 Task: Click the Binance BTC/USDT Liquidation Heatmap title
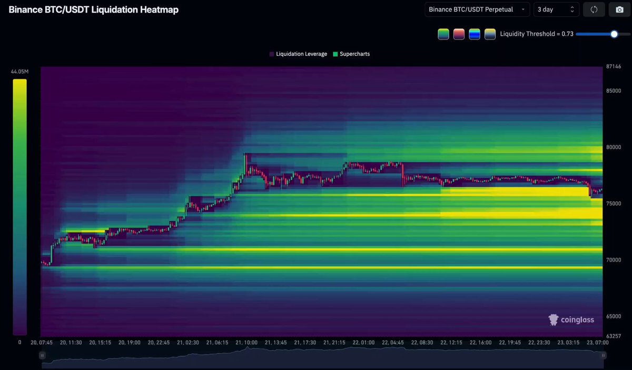[x=93, y=9]
